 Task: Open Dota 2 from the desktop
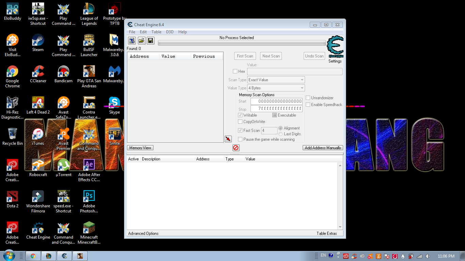(12, 196)
